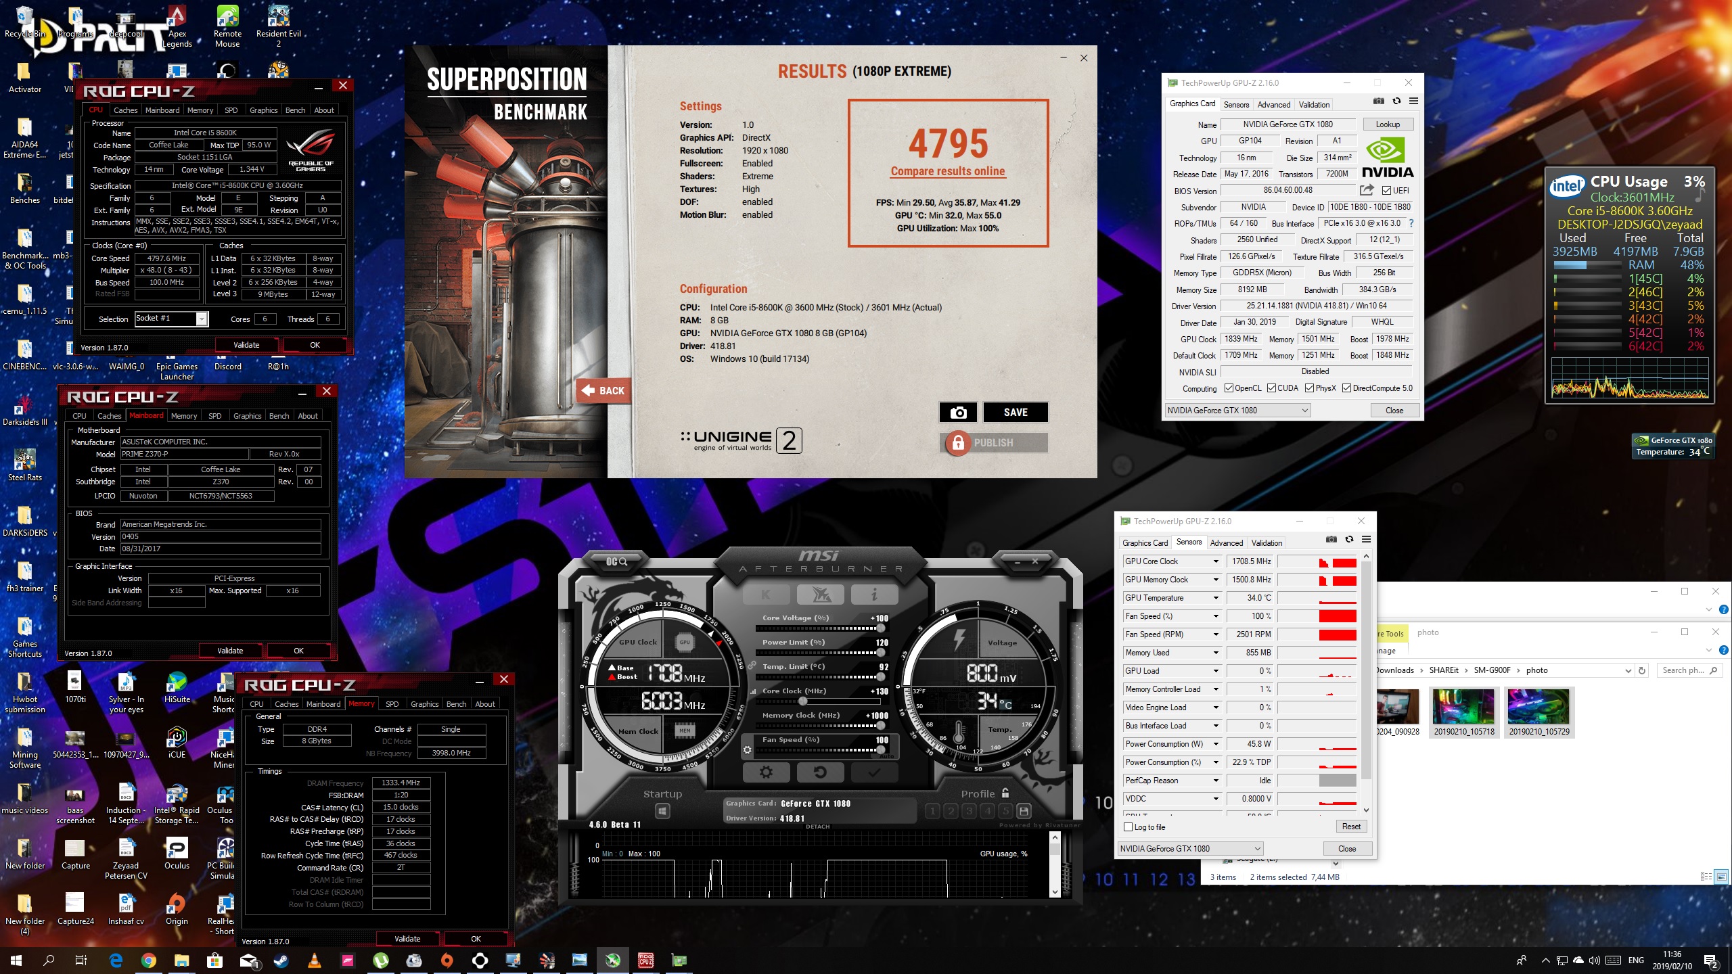Image resolution: width=1732 pixels, height=974 pixels.
Task: Reset Afterburner settings to default
Action: coord(820,772)
